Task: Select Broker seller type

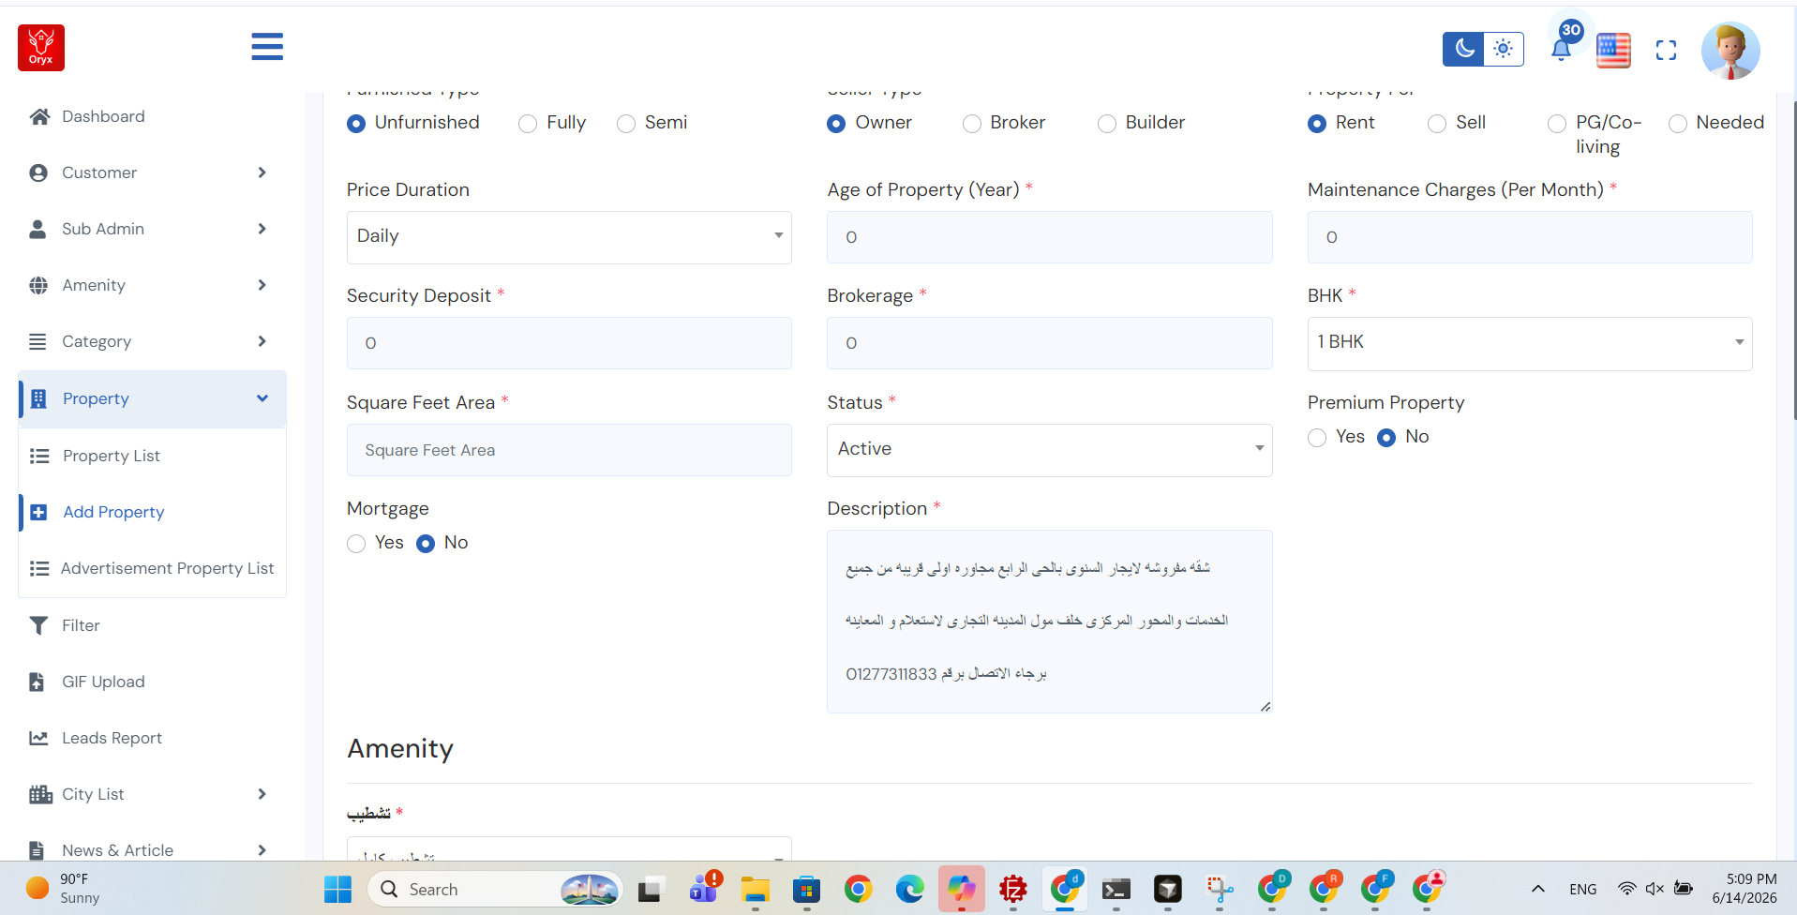Action: [x=972, y=124]
